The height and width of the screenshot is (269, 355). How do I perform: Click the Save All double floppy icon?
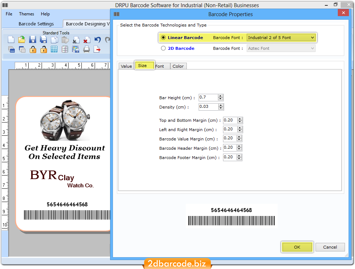(43, 40)
